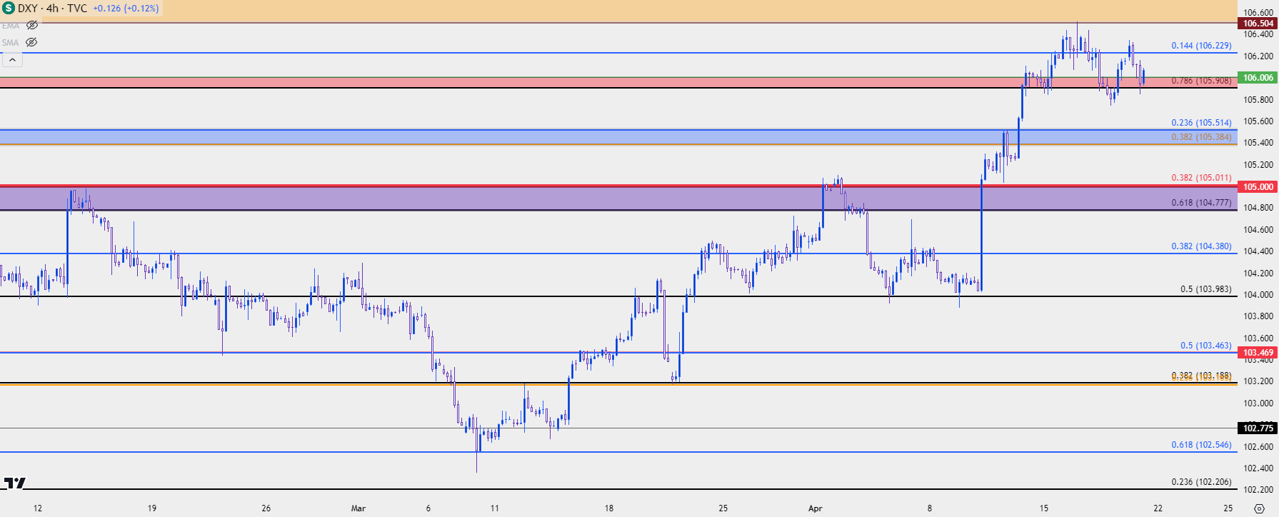
Task: Toggle SMA indicator visibility eye icon
Action: click(31, 42)
